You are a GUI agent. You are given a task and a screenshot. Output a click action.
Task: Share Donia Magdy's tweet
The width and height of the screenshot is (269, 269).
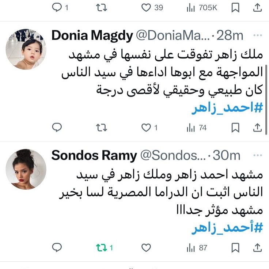pos(257,128)
